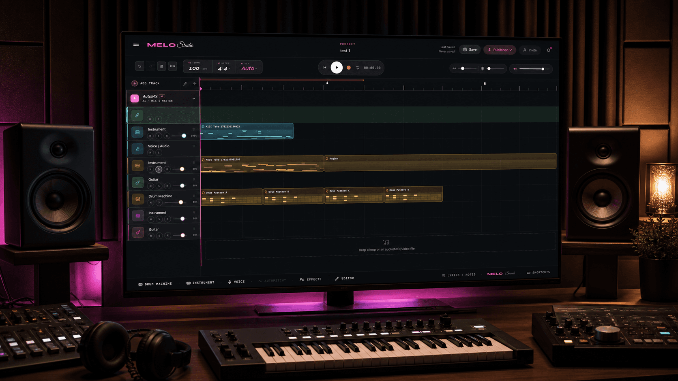The image size is (678, 381).
Task: Arm record on the teal Instrument track
Action: pos(167,136)
